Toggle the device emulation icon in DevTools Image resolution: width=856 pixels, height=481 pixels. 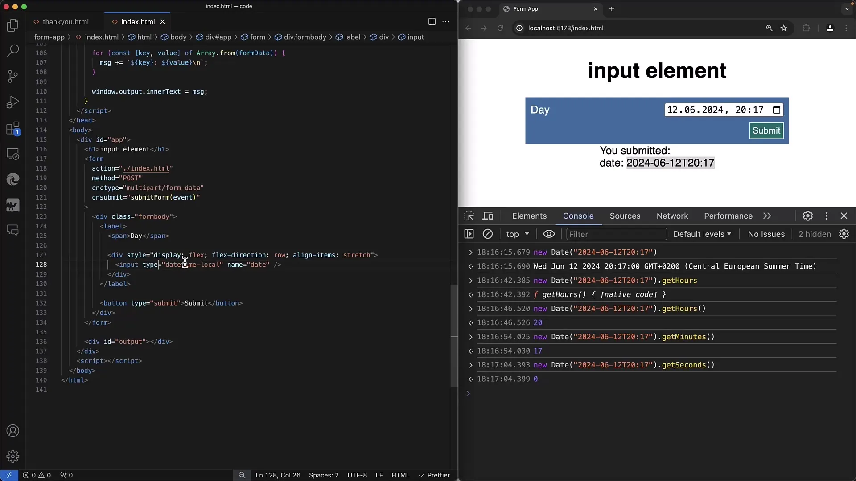488,216
